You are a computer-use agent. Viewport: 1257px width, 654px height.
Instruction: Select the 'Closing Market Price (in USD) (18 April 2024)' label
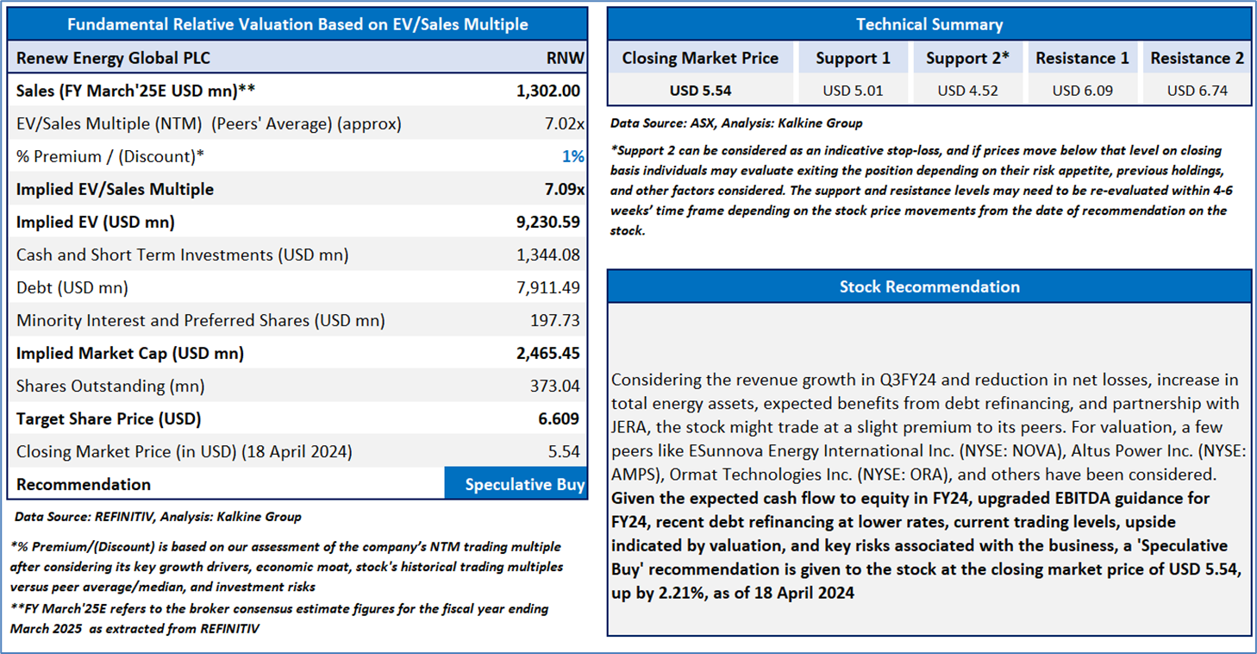(x=184, y=451)
